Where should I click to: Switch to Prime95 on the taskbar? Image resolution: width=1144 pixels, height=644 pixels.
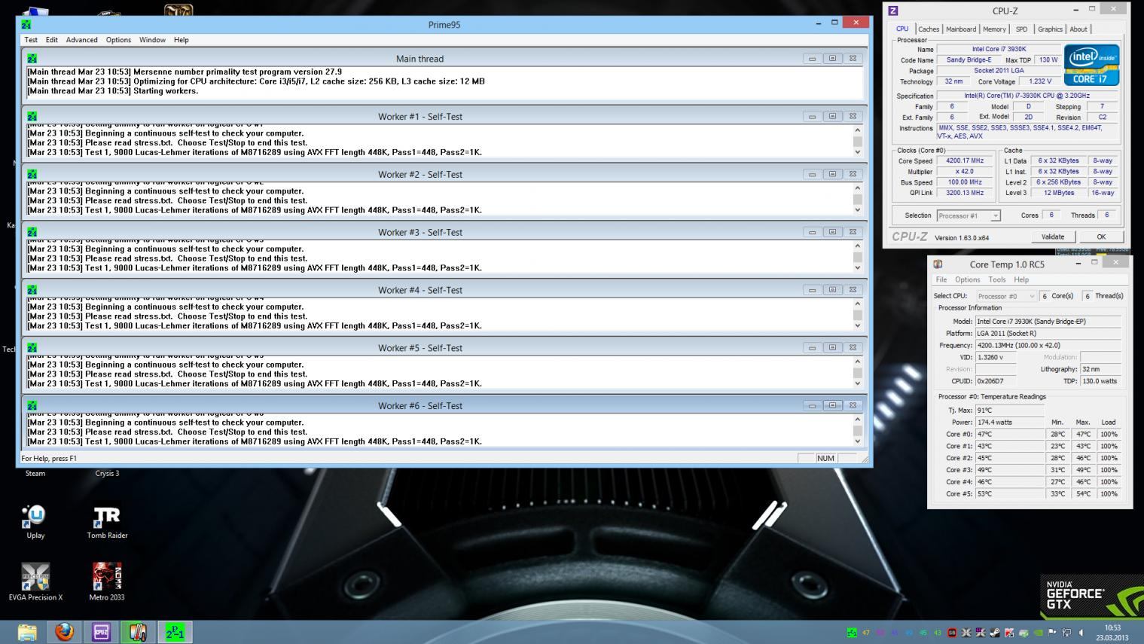coord(175,632)
